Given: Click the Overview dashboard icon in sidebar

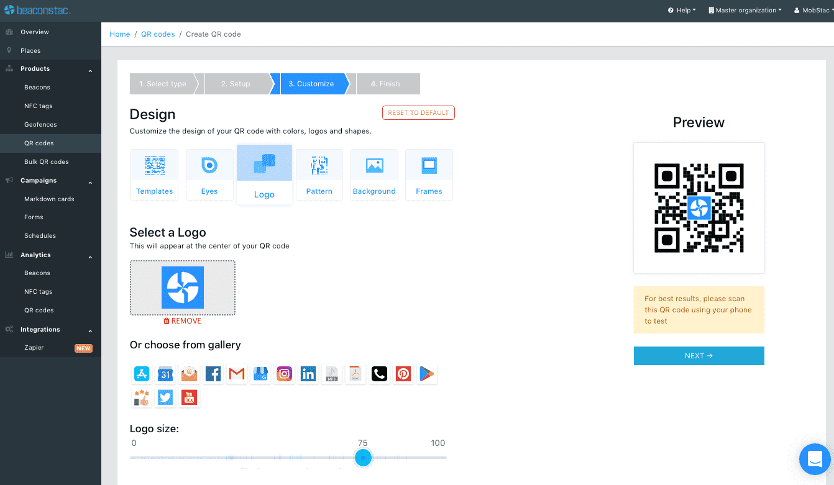Looking at the screenshot, I should tap(9, 32).
